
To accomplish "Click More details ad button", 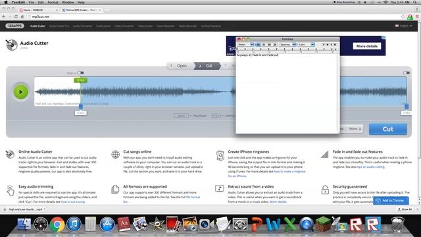I will 367,46.
